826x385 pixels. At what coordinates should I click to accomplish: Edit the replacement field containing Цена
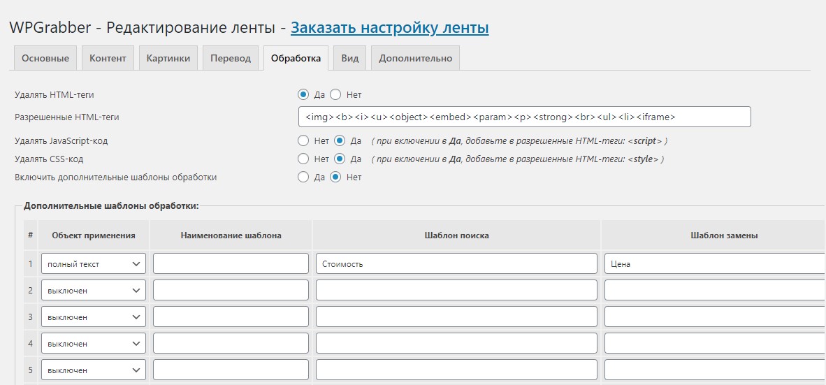pyautogui.click(x=716, y=264)
